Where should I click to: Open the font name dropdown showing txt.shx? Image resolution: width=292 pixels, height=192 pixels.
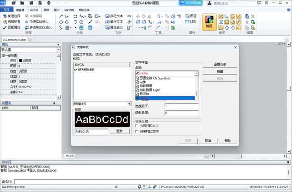point(196,73)
